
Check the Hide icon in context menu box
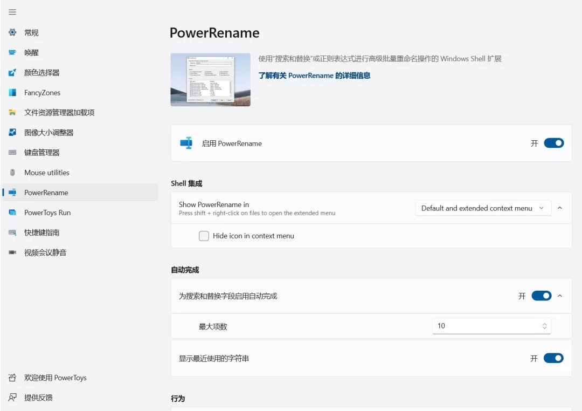point(204,236)
